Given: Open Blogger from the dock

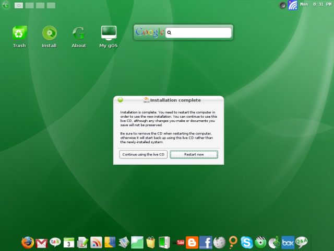Looking at the screenshot, I should click(x=193, y=243).
